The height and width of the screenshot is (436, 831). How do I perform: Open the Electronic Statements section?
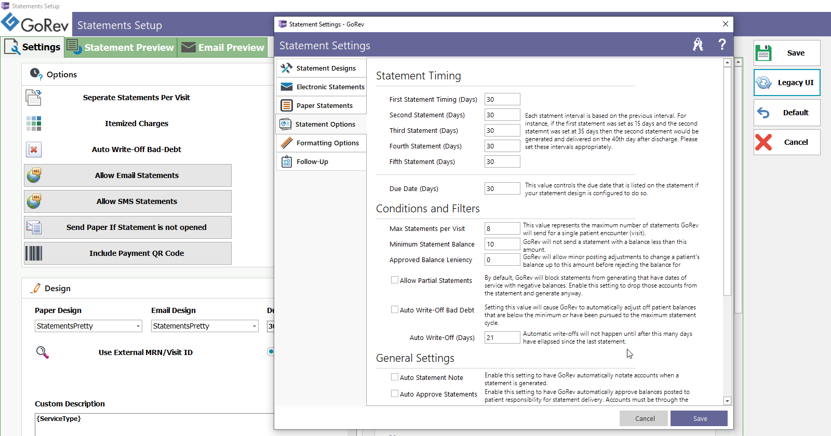coord(321,87)
